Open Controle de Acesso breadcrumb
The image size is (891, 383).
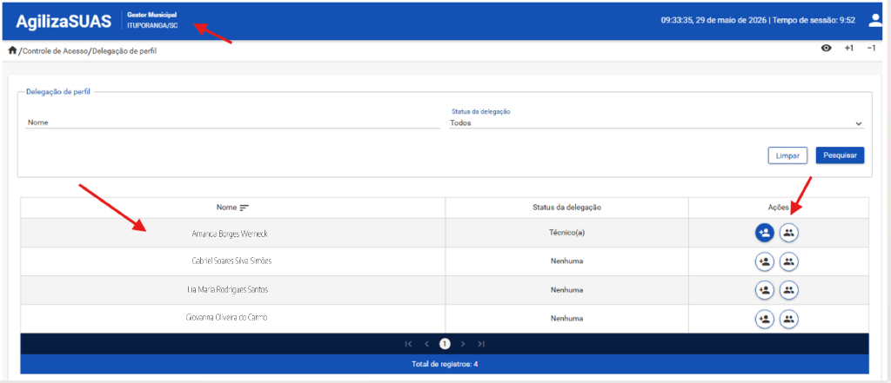(x=55, y=51)
